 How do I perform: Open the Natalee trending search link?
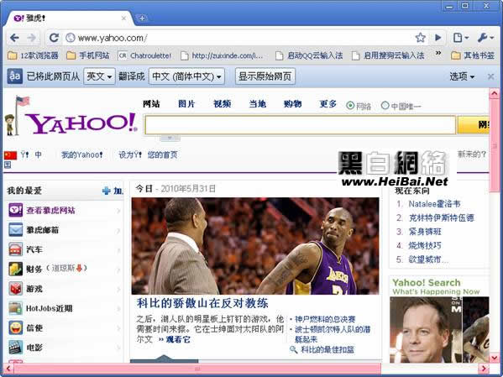(434, 204)
